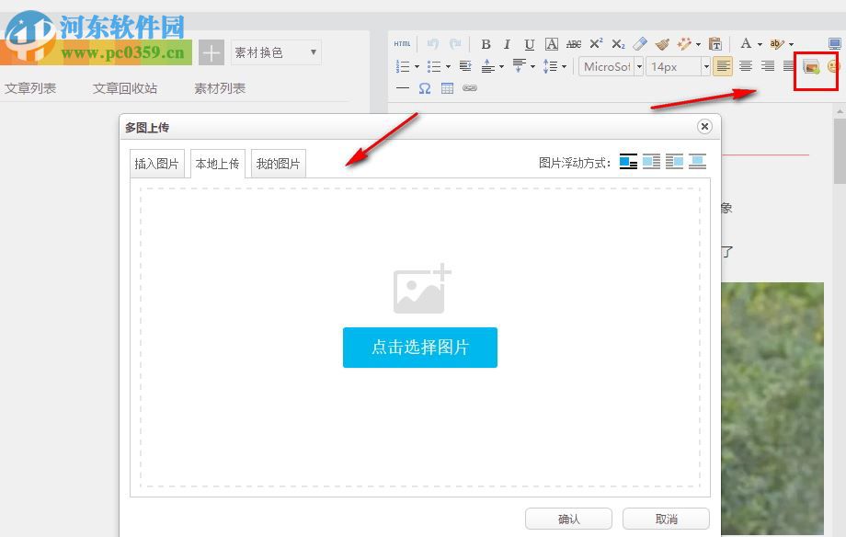Viewport: 846px width, 537px height.
Task: Click the strikethrough formatting icon
Action: coord(573,43)
